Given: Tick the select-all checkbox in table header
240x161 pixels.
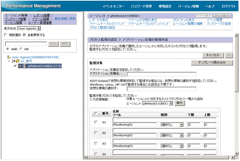Looking at the screenshot, I should tap(96, 113).
